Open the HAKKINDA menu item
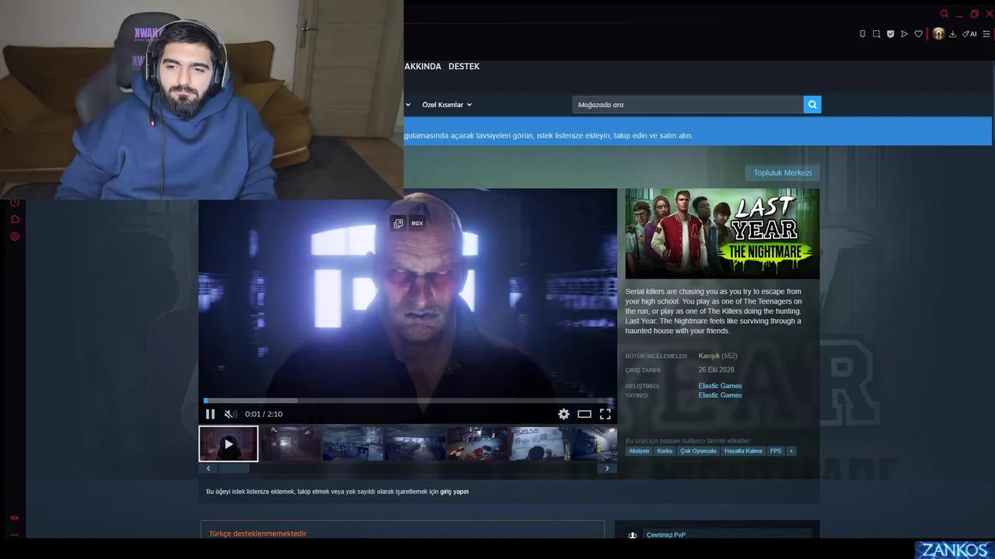 [x=423, y=67]
